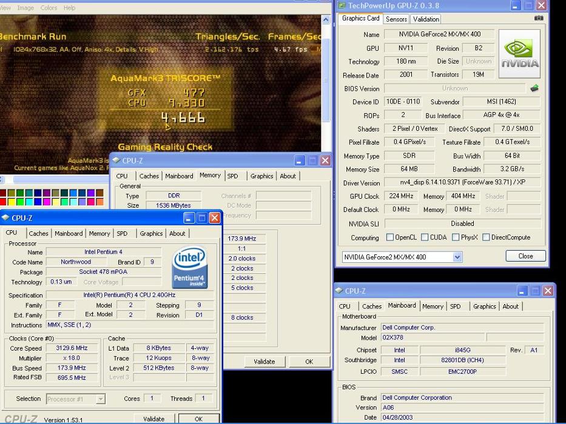The image size is (566, 424).
Task: Minimize the CPU-Z window showing Processor info
Action: coord(189,218)
